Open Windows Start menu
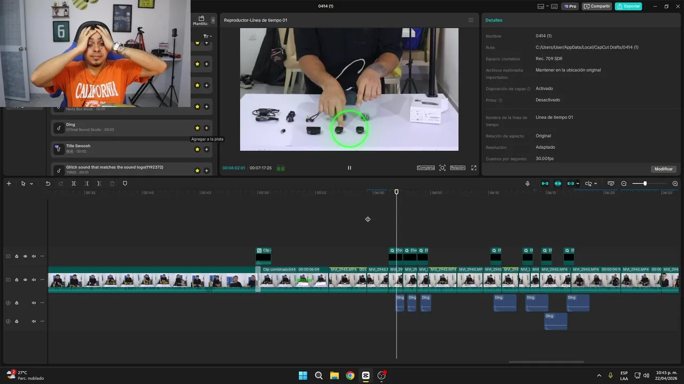 pyautogui.click(x=303, y=375)
